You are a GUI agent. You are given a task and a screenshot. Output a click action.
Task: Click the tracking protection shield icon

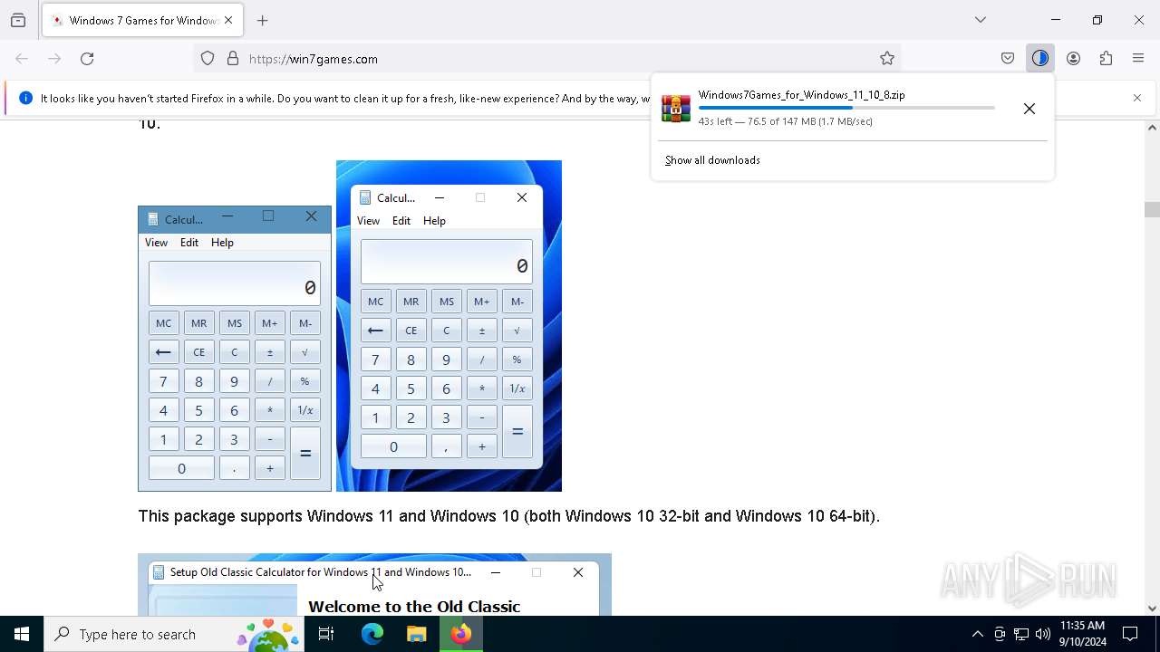point(208,59)
